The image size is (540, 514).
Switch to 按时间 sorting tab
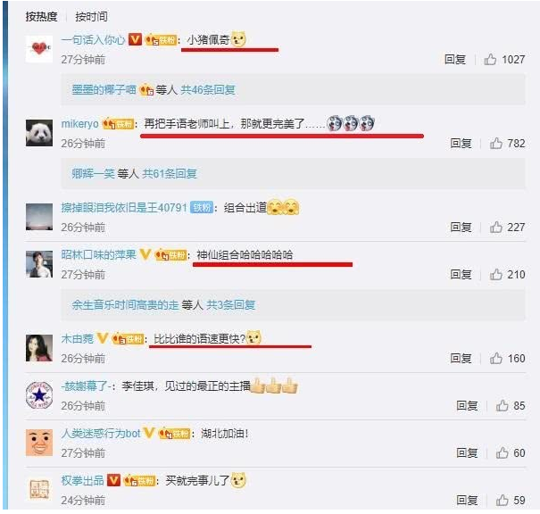(91, 17)
